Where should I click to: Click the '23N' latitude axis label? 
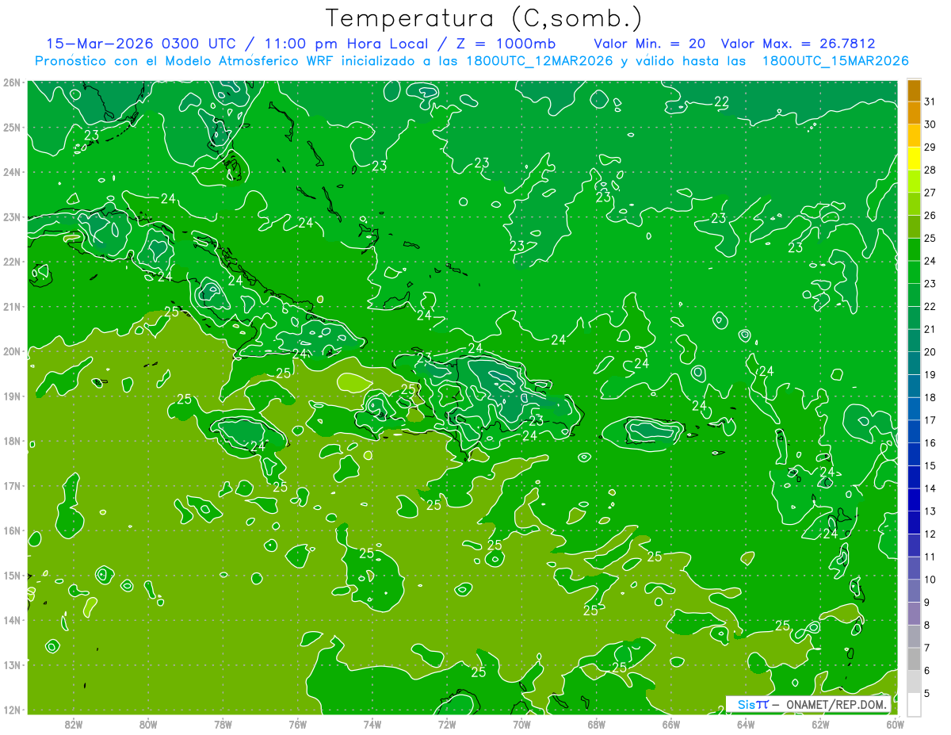[x=11, y=216]
